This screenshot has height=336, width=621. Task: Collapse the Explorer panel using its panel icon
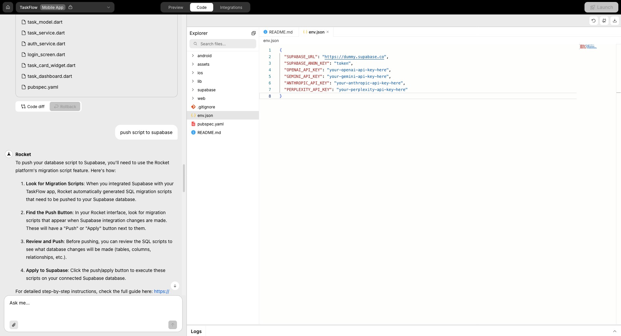(x=253, y=33)
